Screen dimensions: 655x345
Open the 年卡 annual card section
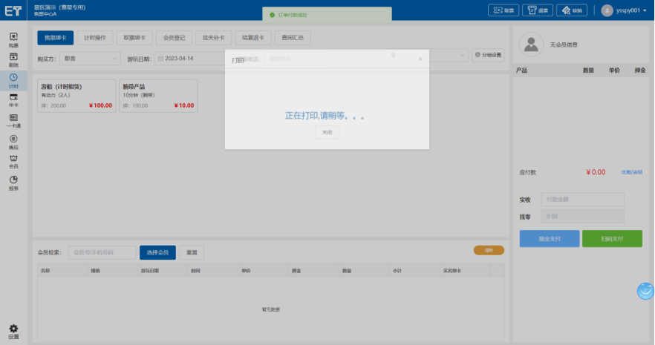13,100
